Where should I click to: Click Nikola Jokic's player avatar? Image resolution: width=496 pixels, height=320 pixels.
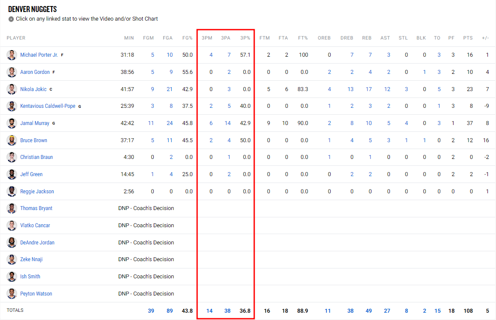pyautogui.click(x=12, y=89)
